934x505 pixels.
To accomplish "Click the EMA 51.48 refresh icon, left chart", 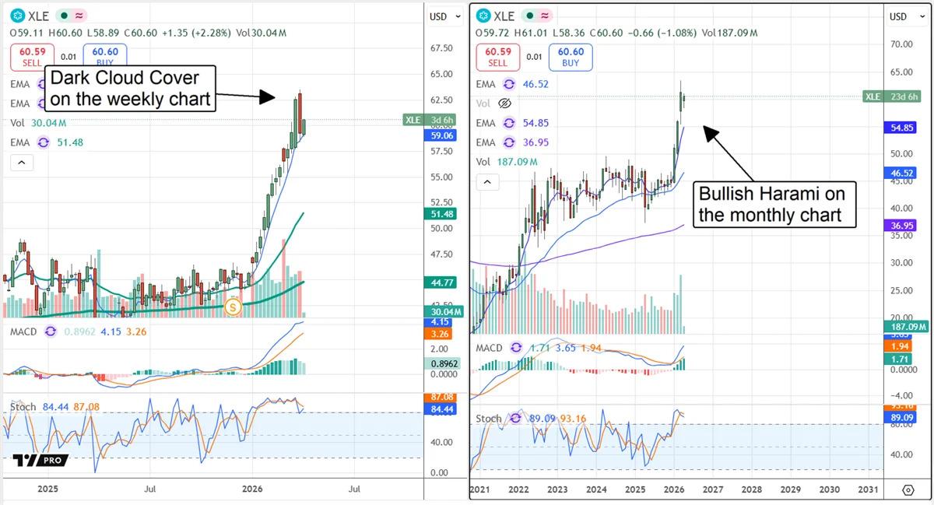I will point(43,142).
